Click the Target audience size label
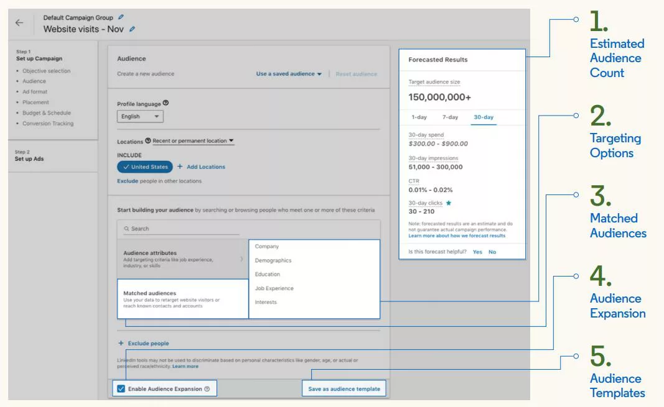This screenshot has width=664, height=407. [x=434, y=82]
